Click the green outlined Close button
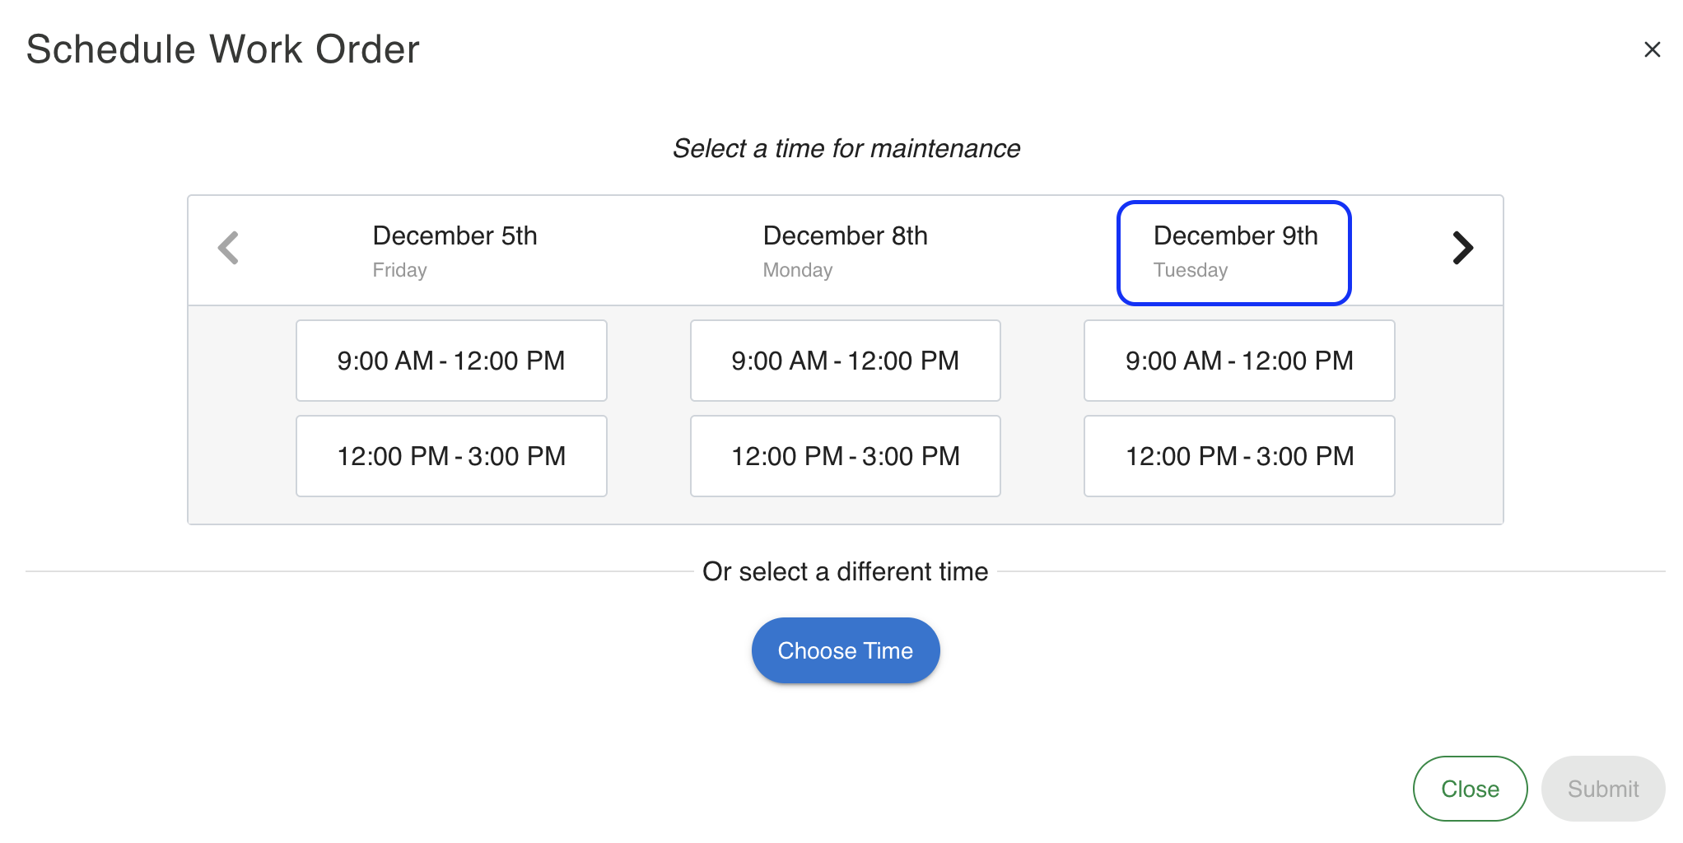This screenshot has width=1683, height=843. tap(1470, 789)
